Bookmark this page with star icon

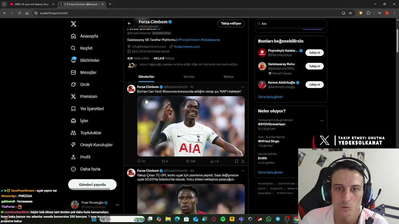[350, 13]
